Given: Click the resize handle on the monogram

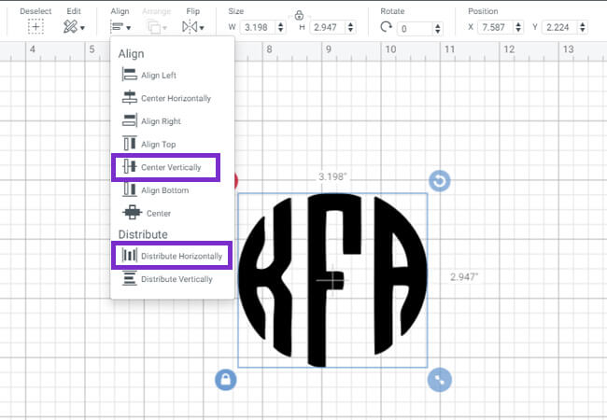Looking at the screenshot, I should click(x=440, y=380).
